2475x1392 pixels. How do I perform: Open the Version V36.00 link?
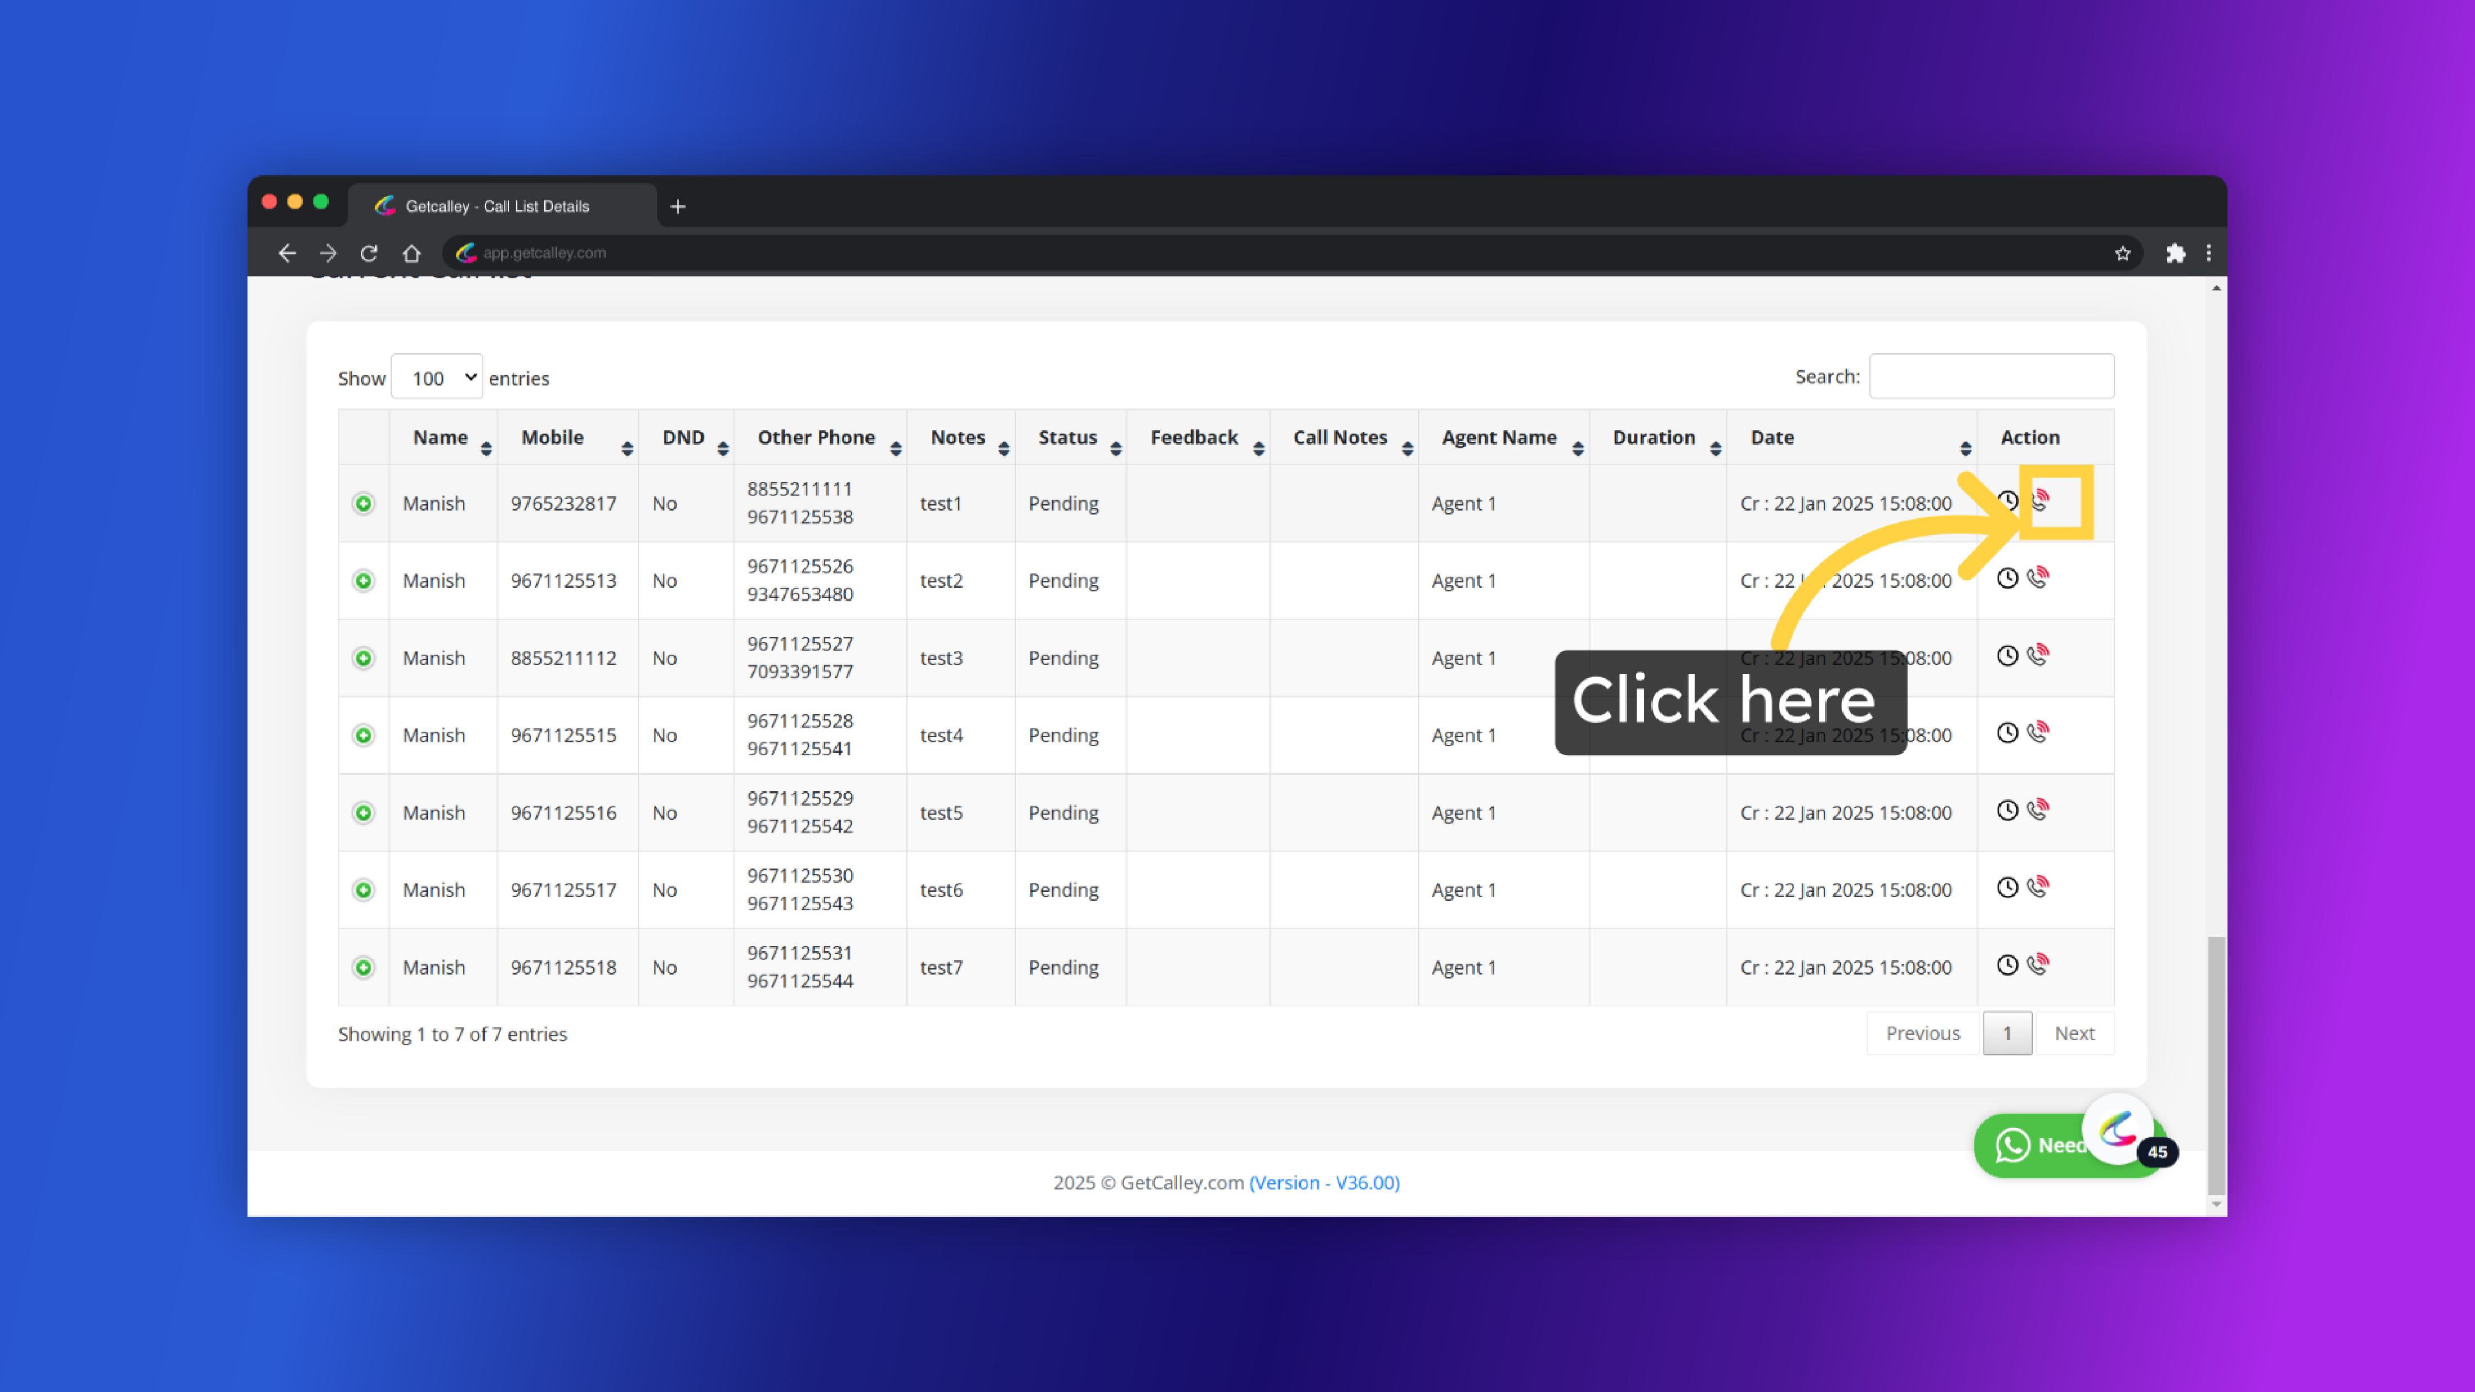point(1324,1183)
